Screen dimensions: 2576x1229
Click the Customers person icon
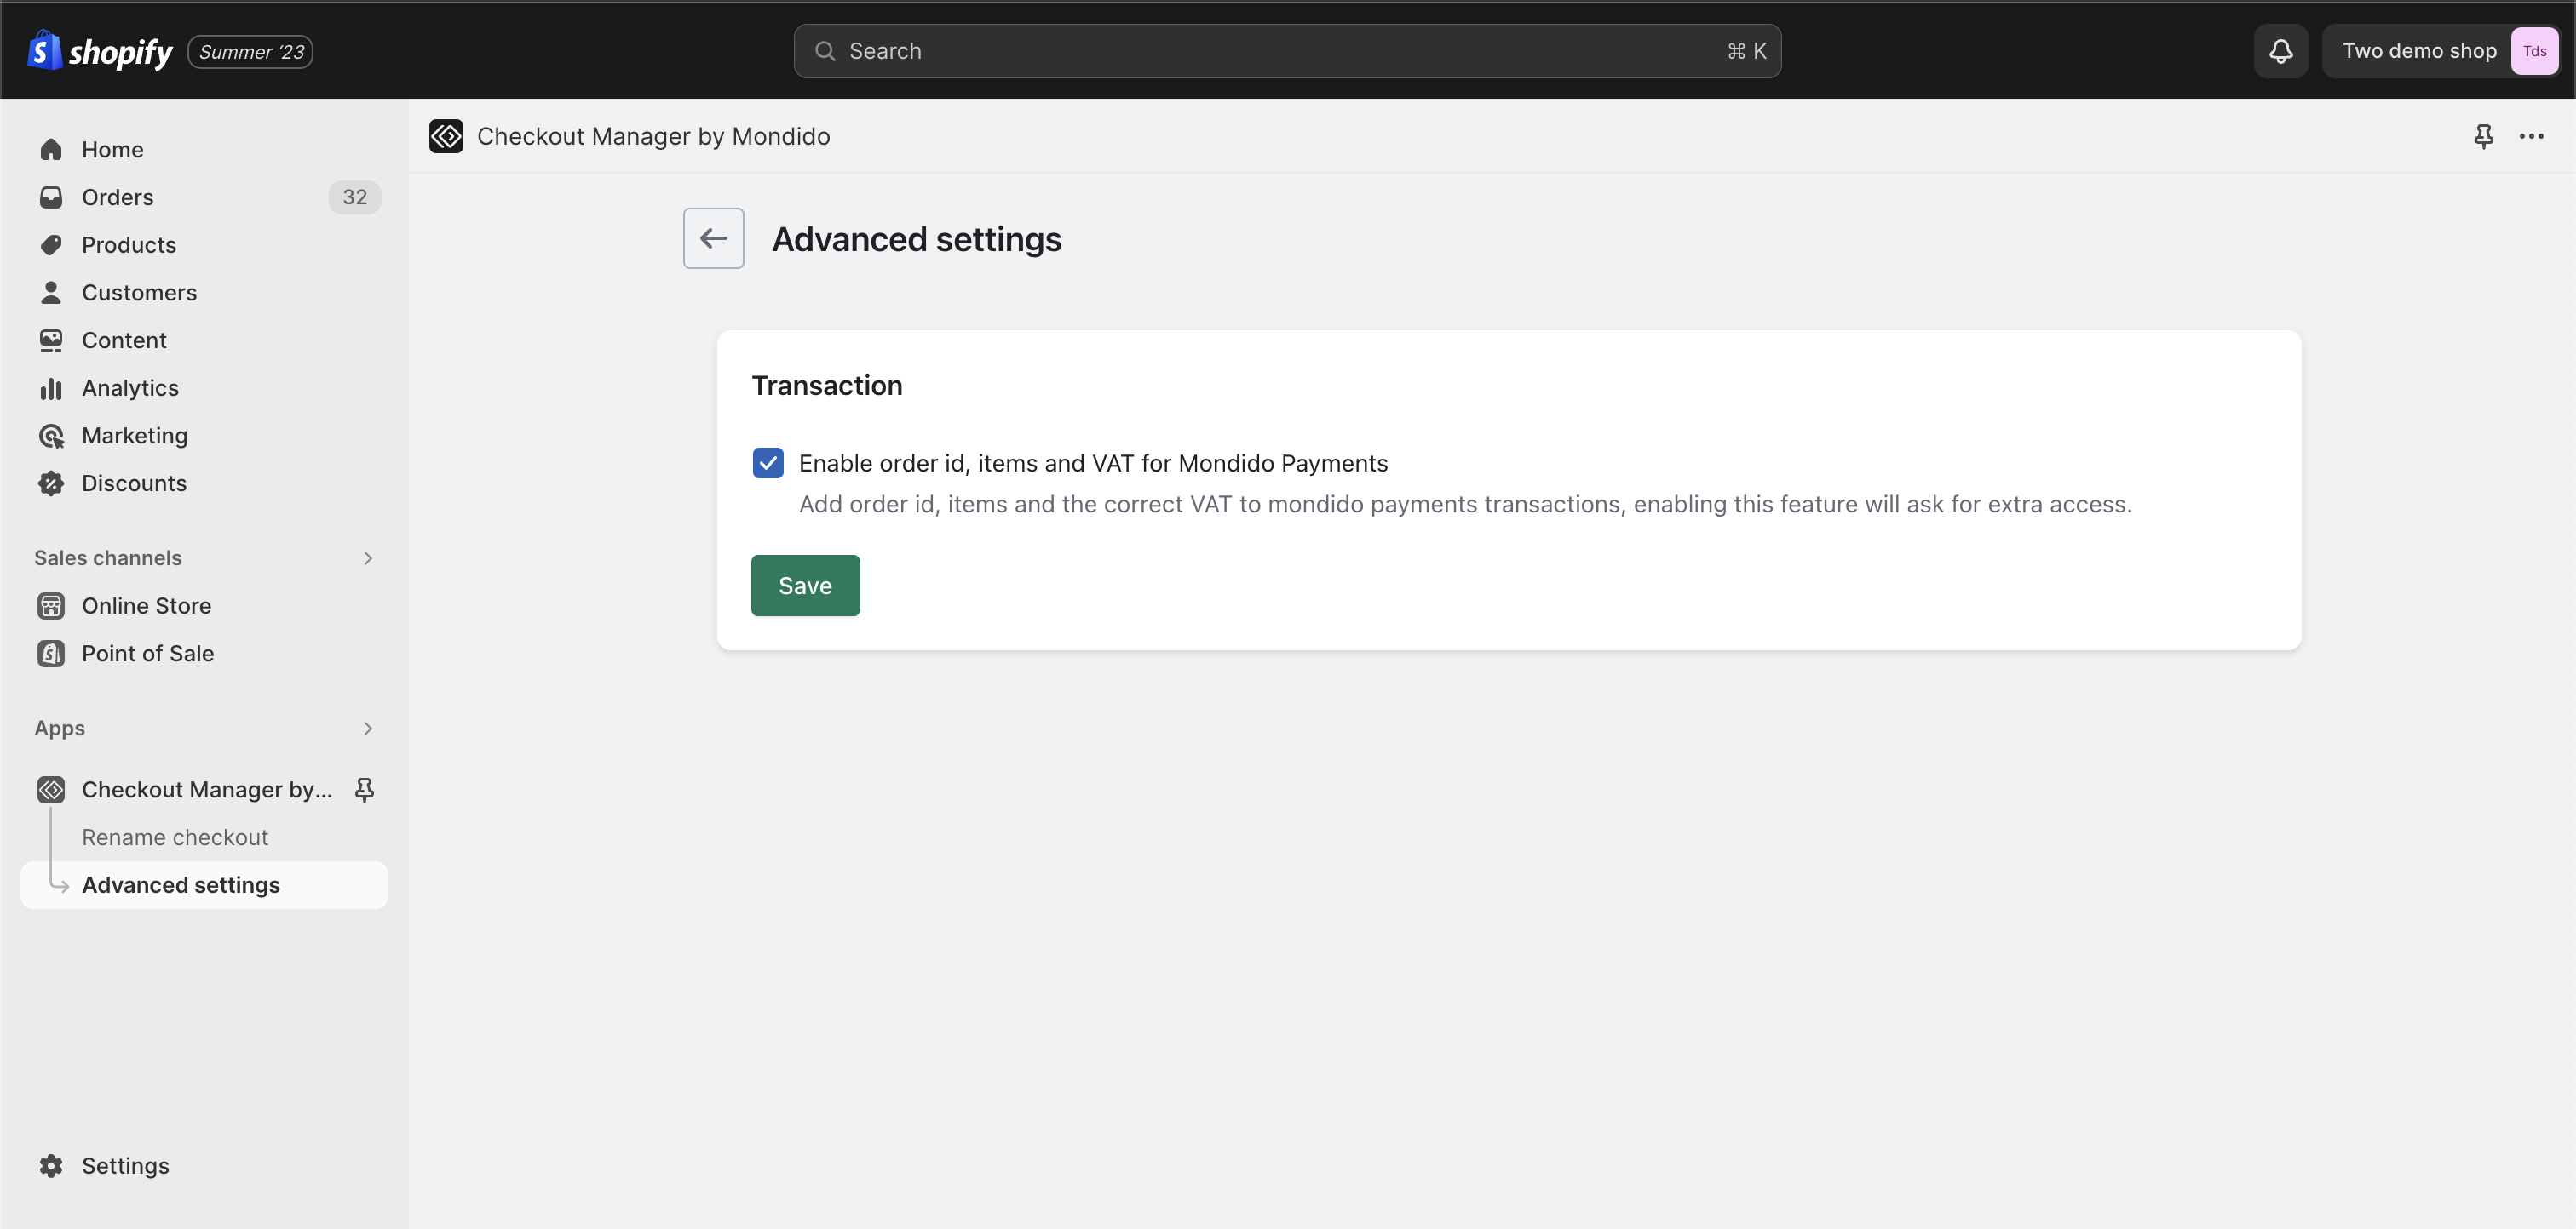51,292
